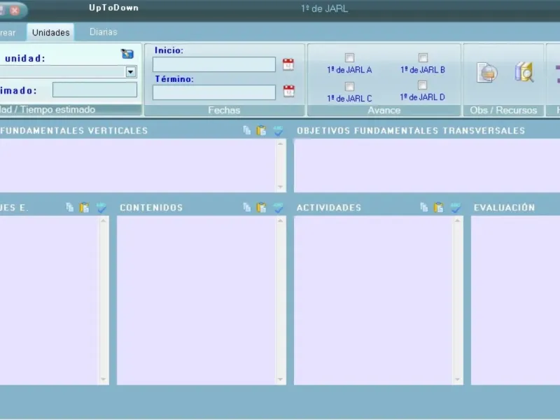The height and width of the screenshot is (420, 560).
Task: Click the Inicio date field
Action: click(214, 64)
